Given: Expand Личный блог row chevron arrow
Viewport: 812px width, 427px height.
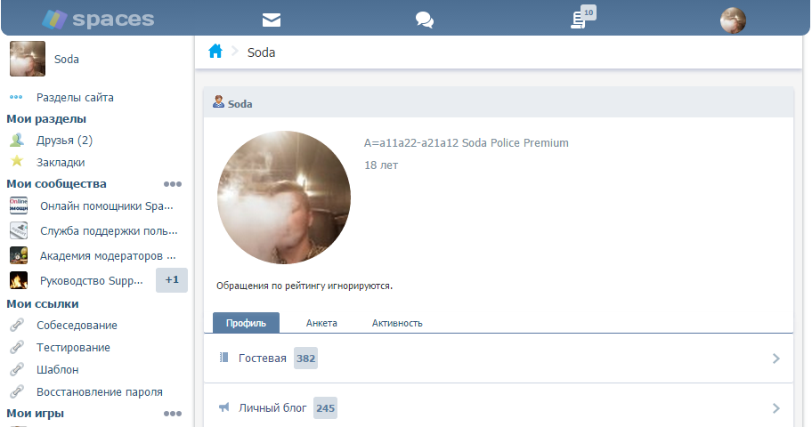Looking at the screenshot, I should click(775, 407).
